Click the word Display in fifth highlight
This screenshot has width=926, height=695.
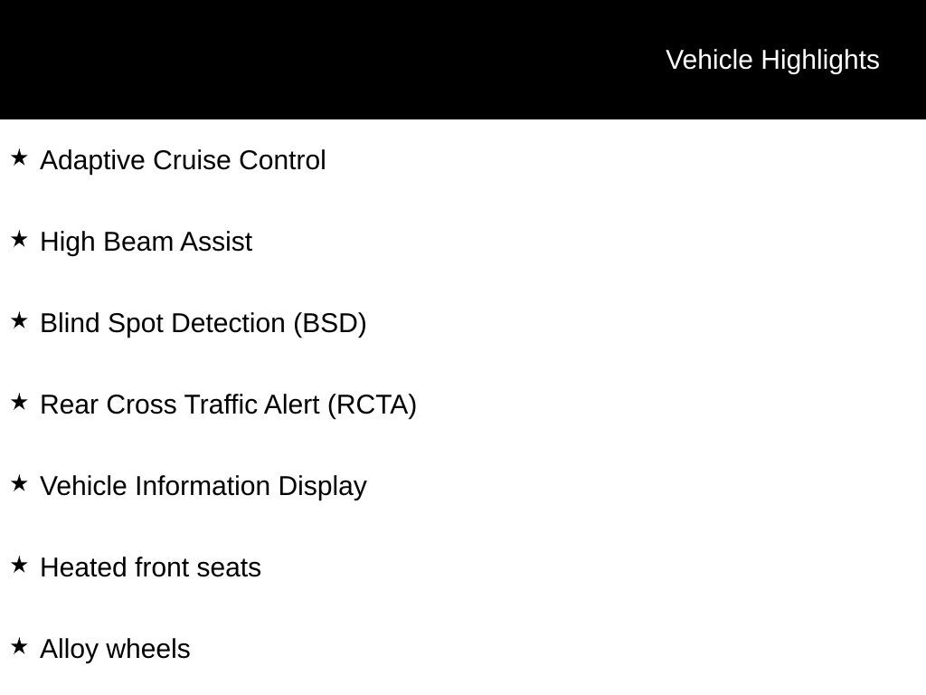pos(323,486)
